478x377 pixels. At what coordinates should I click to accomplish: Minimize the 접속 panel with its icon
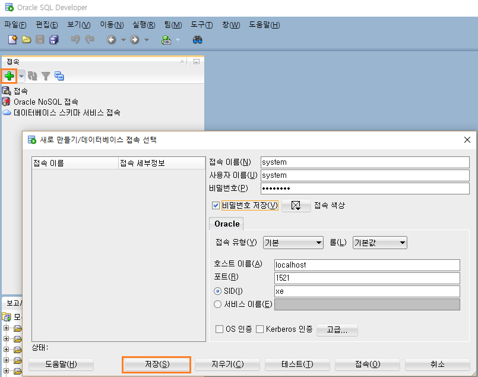(197, 62)
